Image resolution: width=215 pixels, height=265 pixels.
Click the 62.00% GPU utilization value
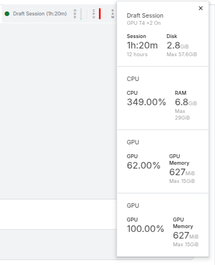(144, 165)
